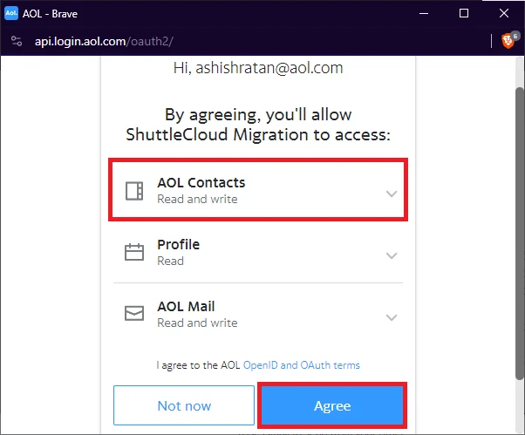Select the Profile Read permission row
The image size is (525, 435).
[x=258, y=252]
